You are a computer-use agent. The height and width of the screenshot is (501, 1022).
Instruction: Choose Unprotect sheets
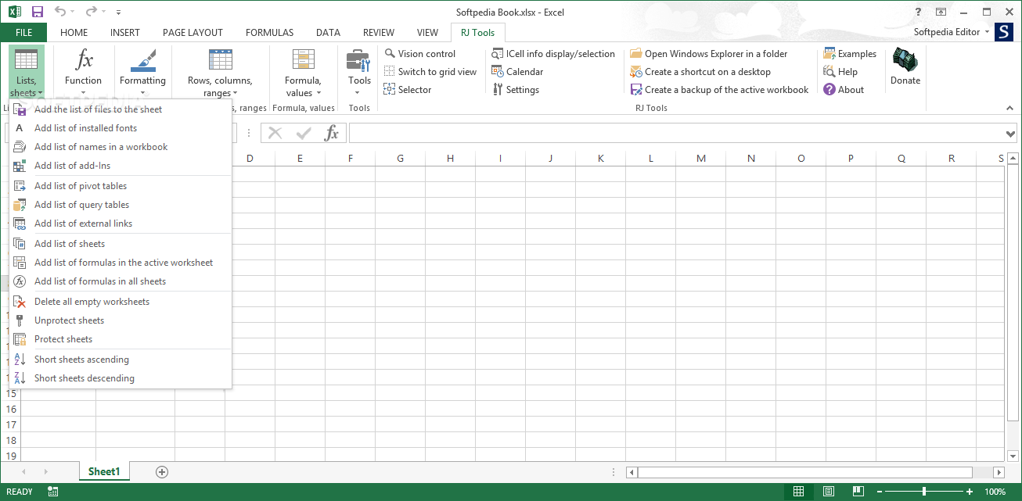[121, 320]
